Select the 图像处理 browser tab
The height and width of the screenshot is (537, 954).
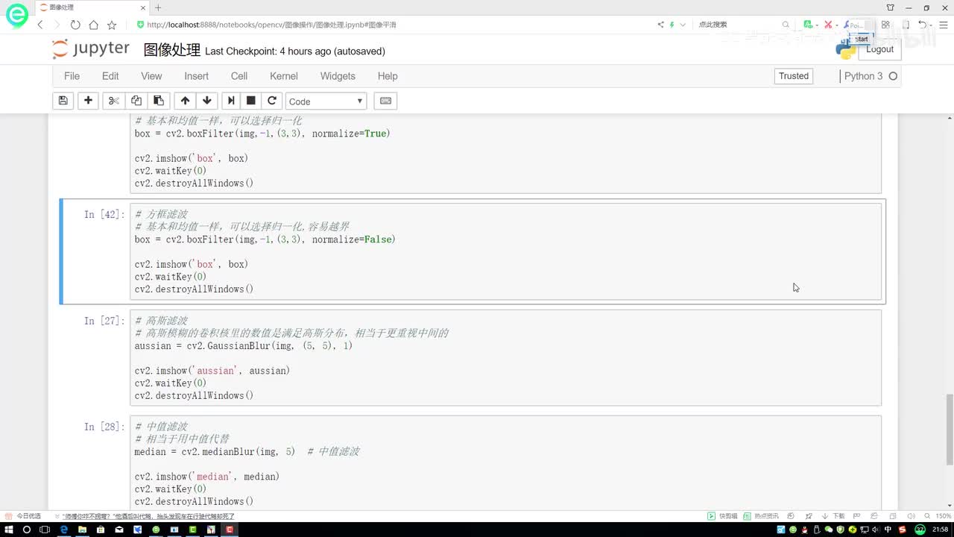coord(91,7)
